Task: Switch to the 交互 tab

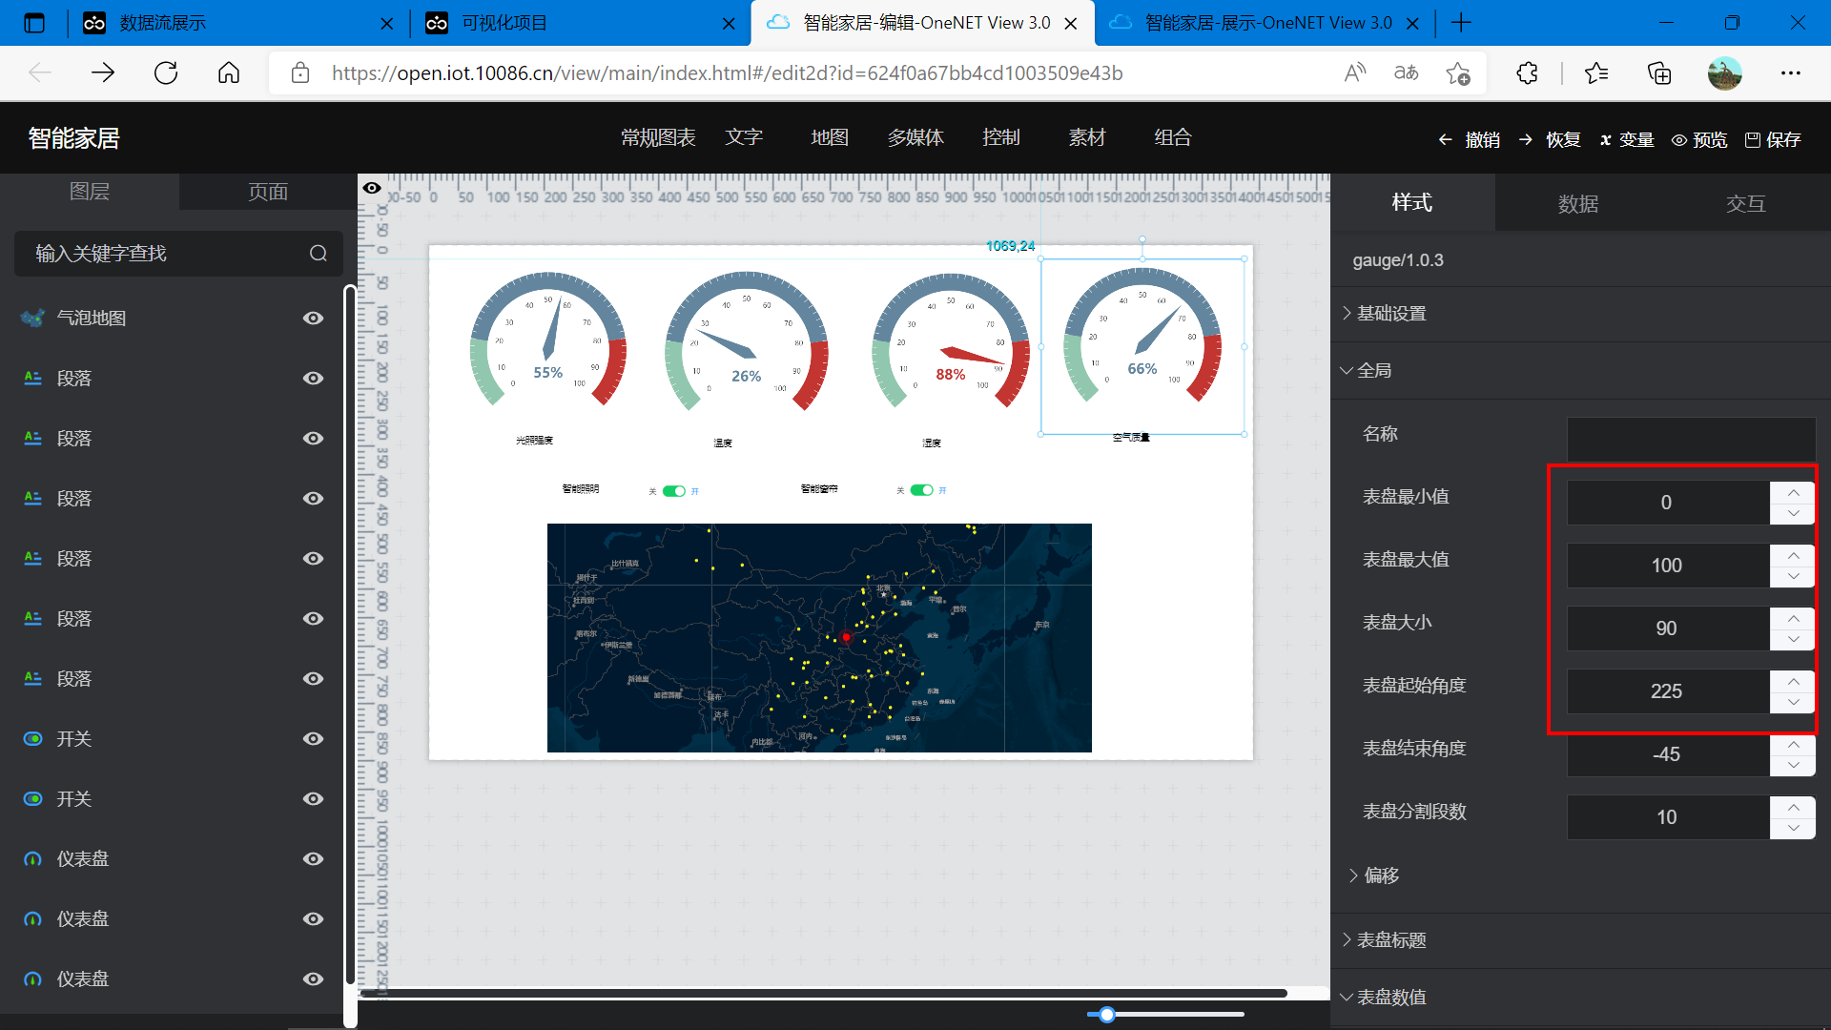Action: [1746, 204]
